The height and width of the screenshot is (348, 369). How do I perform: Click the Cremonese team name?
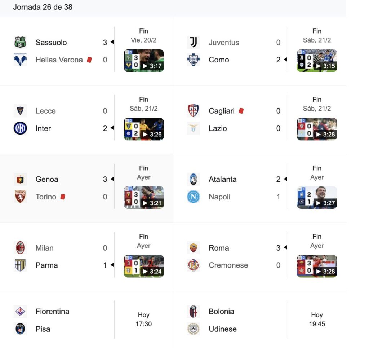(228, 265)
